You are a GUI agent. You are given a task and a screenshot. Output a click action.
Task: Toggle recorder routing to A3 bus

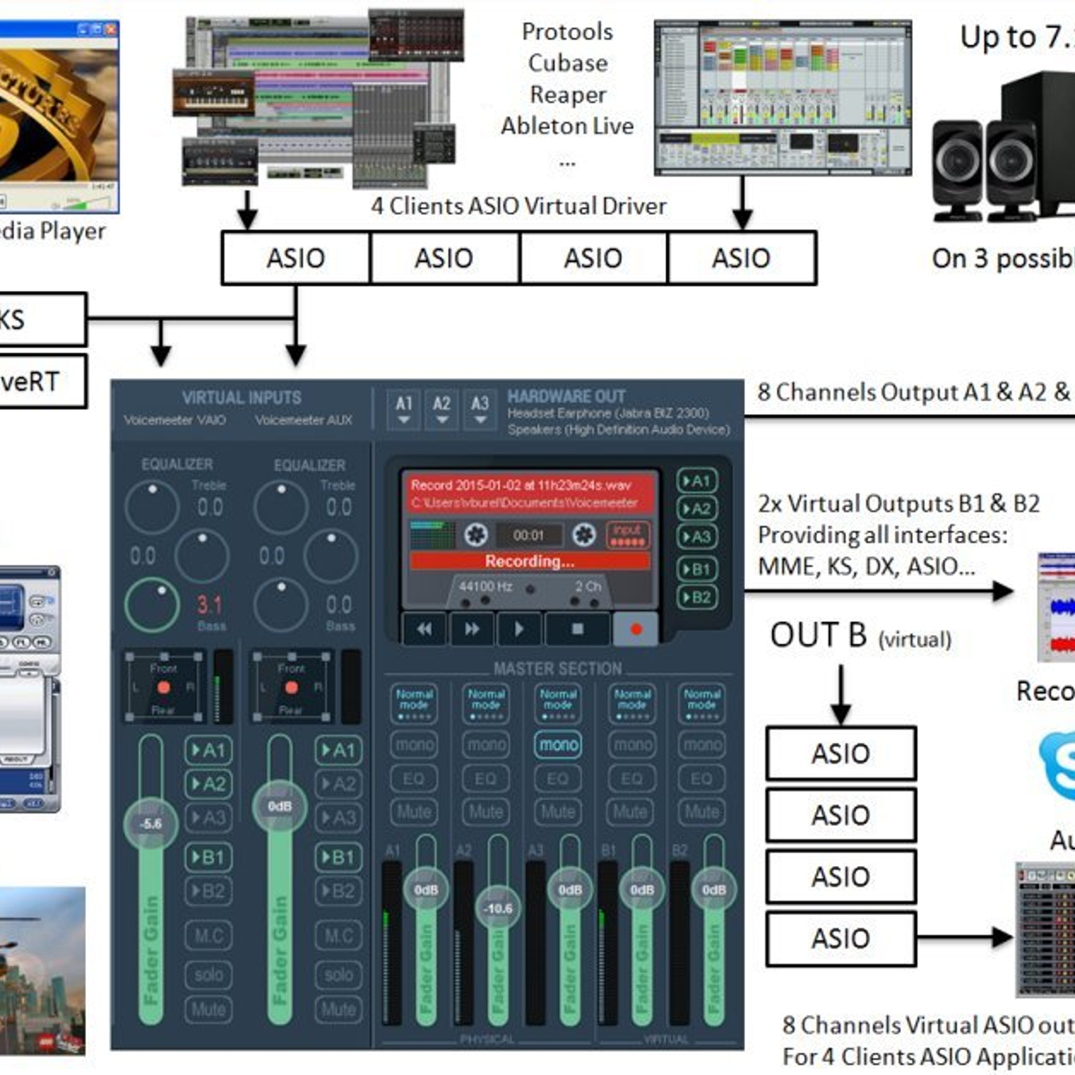click(697, 537)
